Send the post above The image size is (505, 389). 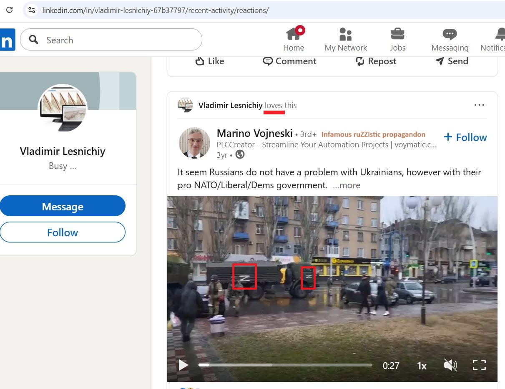pos(452,61)
